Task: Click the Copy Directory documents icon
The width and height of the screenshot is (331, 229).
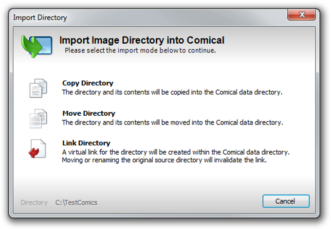Action: pos(38,88)
